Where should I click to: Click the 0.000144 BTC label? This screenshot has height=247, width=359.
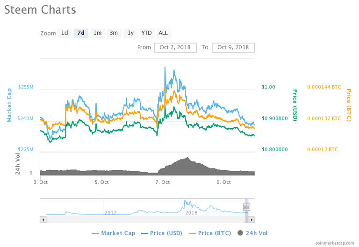pos(324,87)
